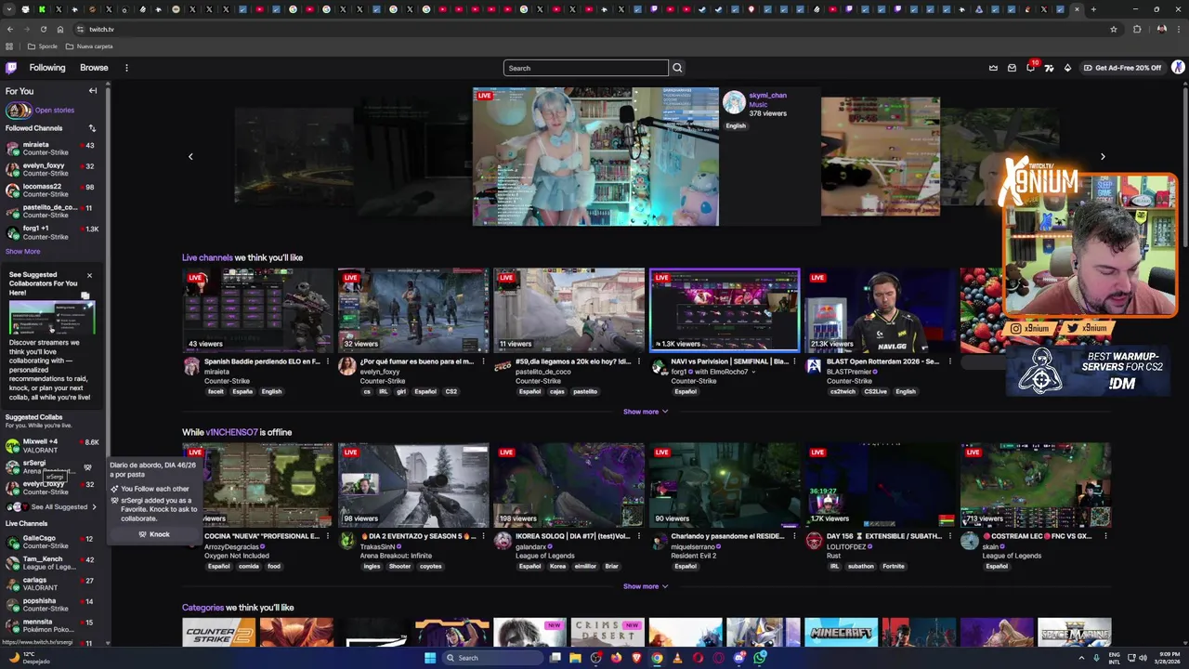Open notifications with the 10 badge
The image size is (1189, 669).
click(x=1031, y=67)
